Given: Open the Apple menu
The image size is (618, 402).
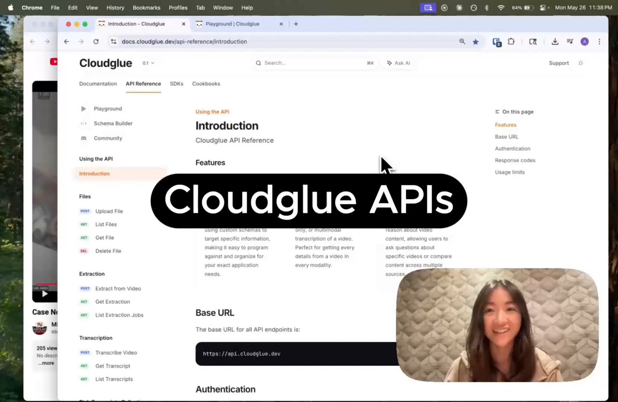Looking at the screenshot, I should pyautogui.click(x=11, y=8).
